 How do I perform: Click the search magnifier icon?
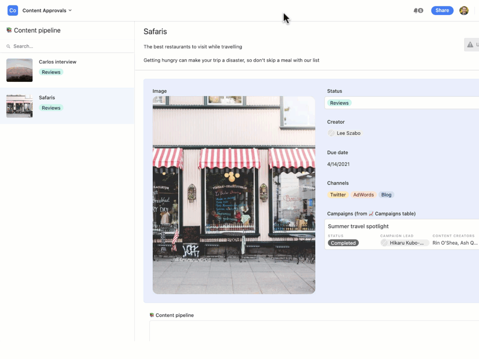(8, 46)
